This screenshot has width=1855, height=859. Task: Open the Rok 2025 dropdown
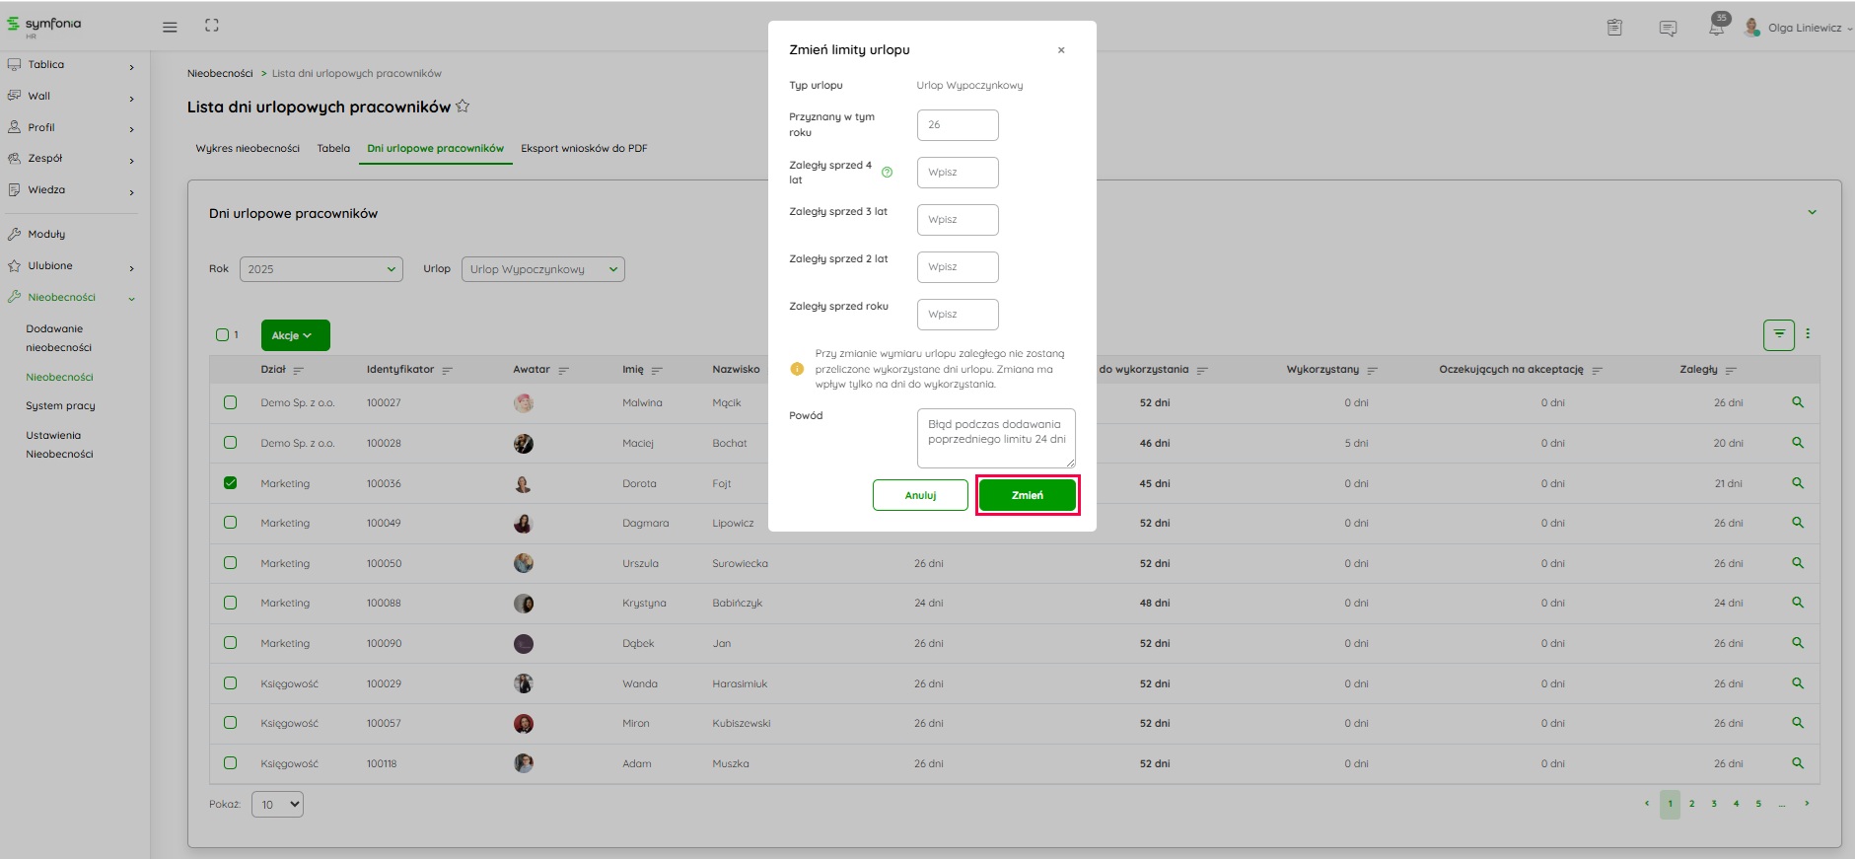(x=321, y=269)
